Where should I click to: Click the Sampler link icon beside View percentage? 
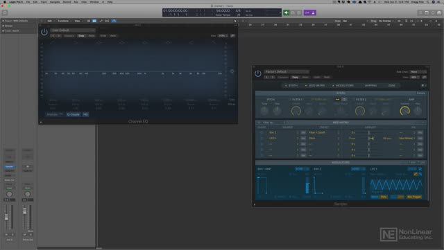424,77
